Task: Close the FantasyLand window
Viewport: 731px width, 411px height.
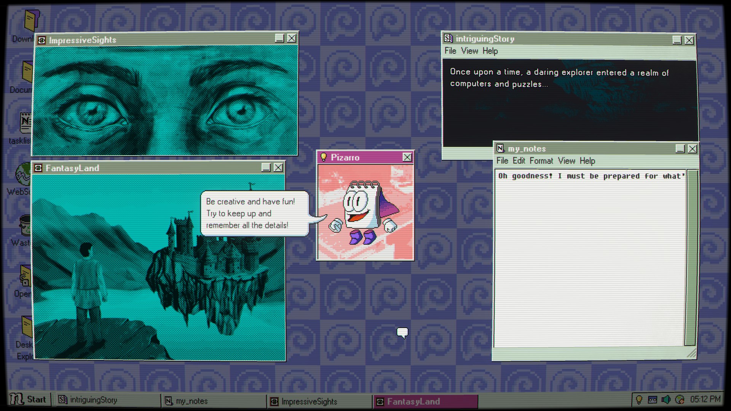Action: pyautogui.click(x=278, y=167)
